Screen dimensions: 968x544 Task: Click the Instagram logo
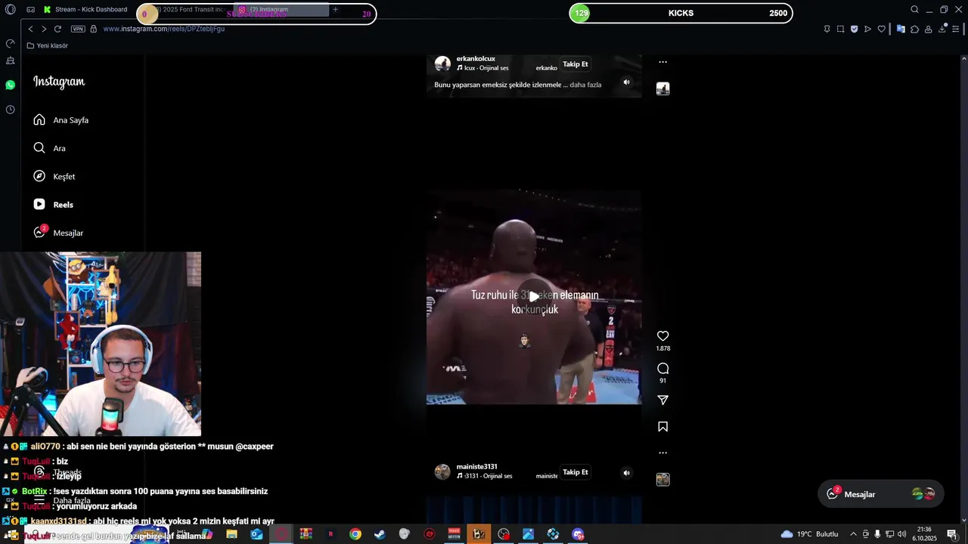(x=59, y=82)
